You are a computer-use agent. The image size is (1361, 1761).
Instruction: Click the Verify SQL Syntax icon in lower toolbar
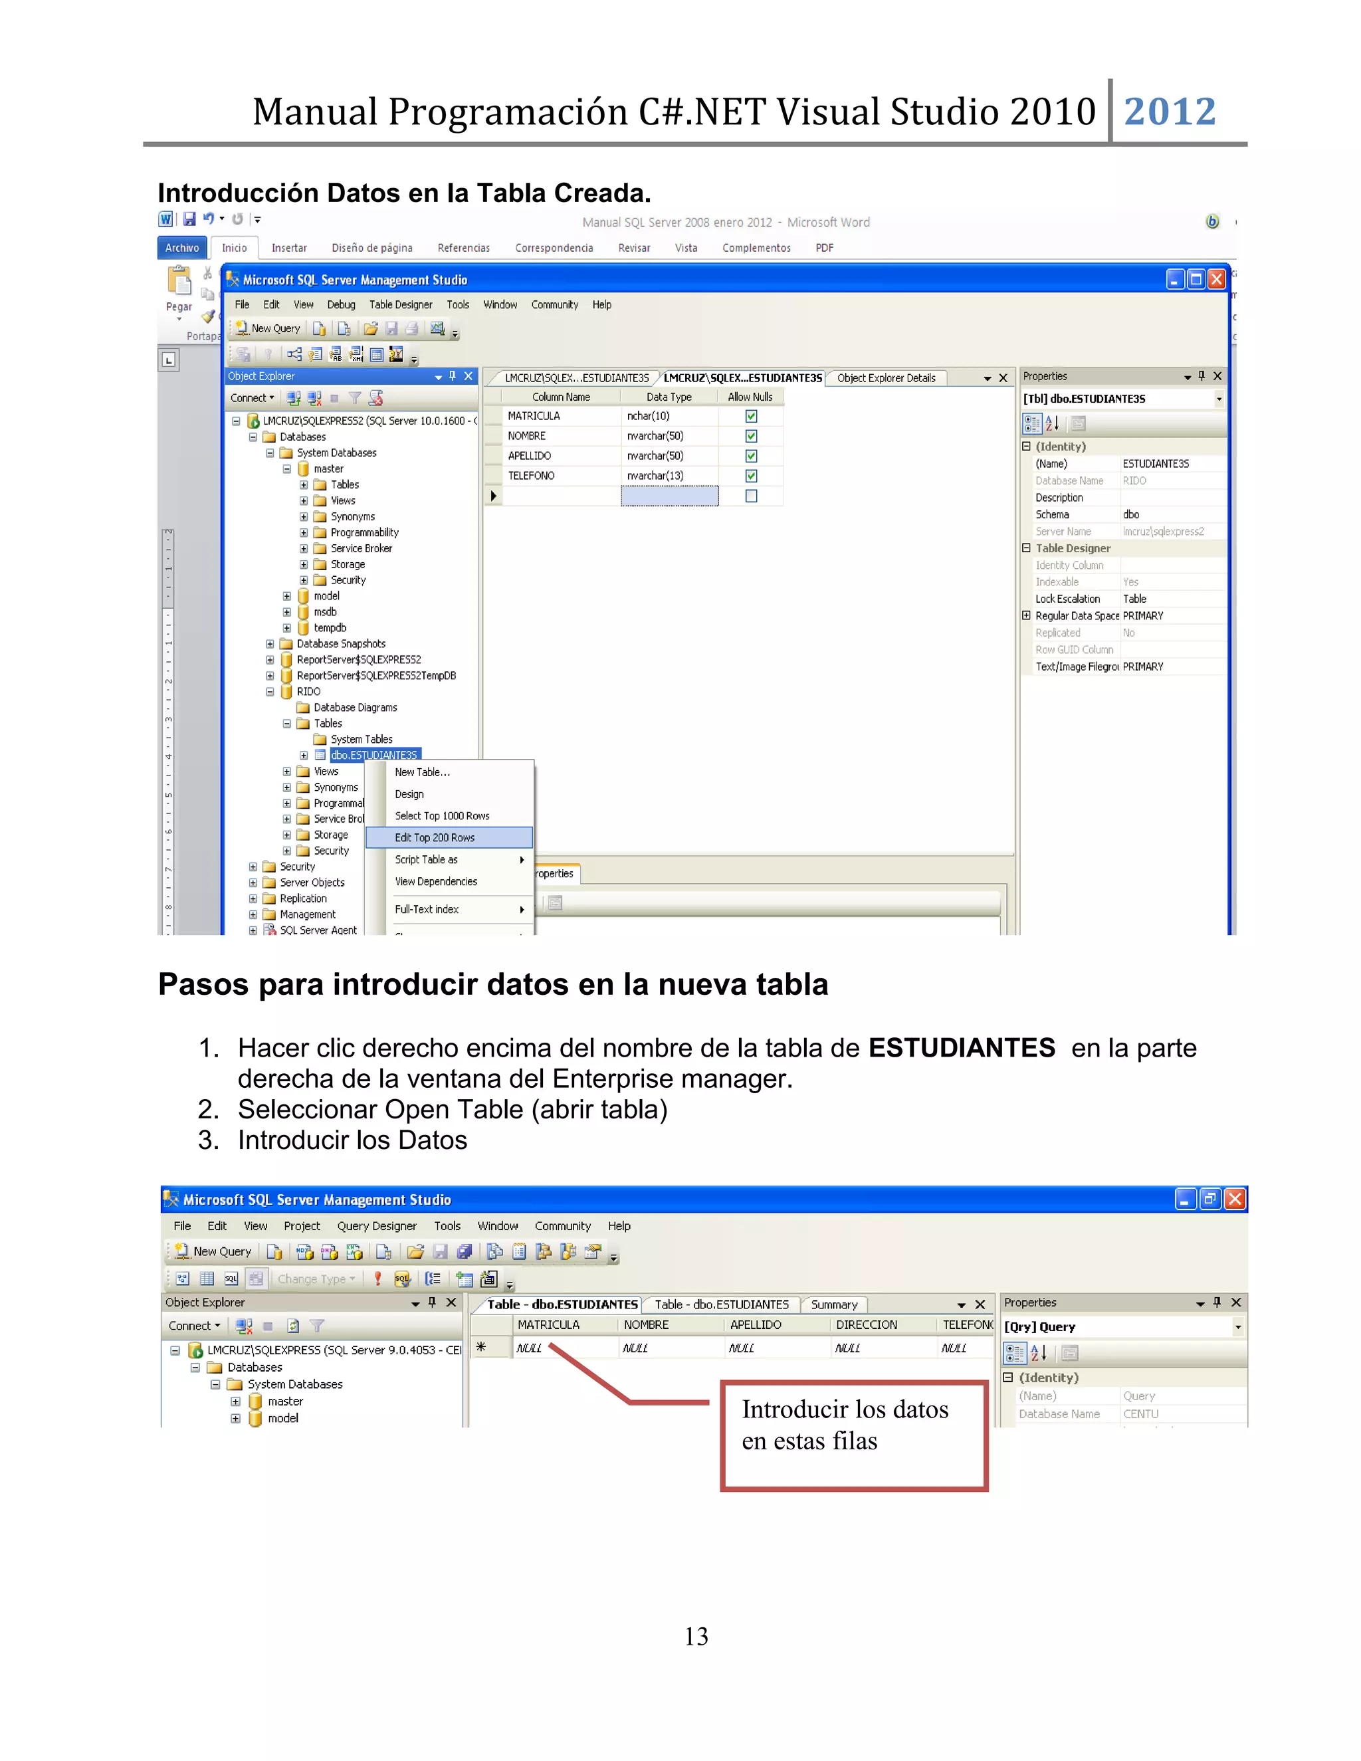point(402,1278)
